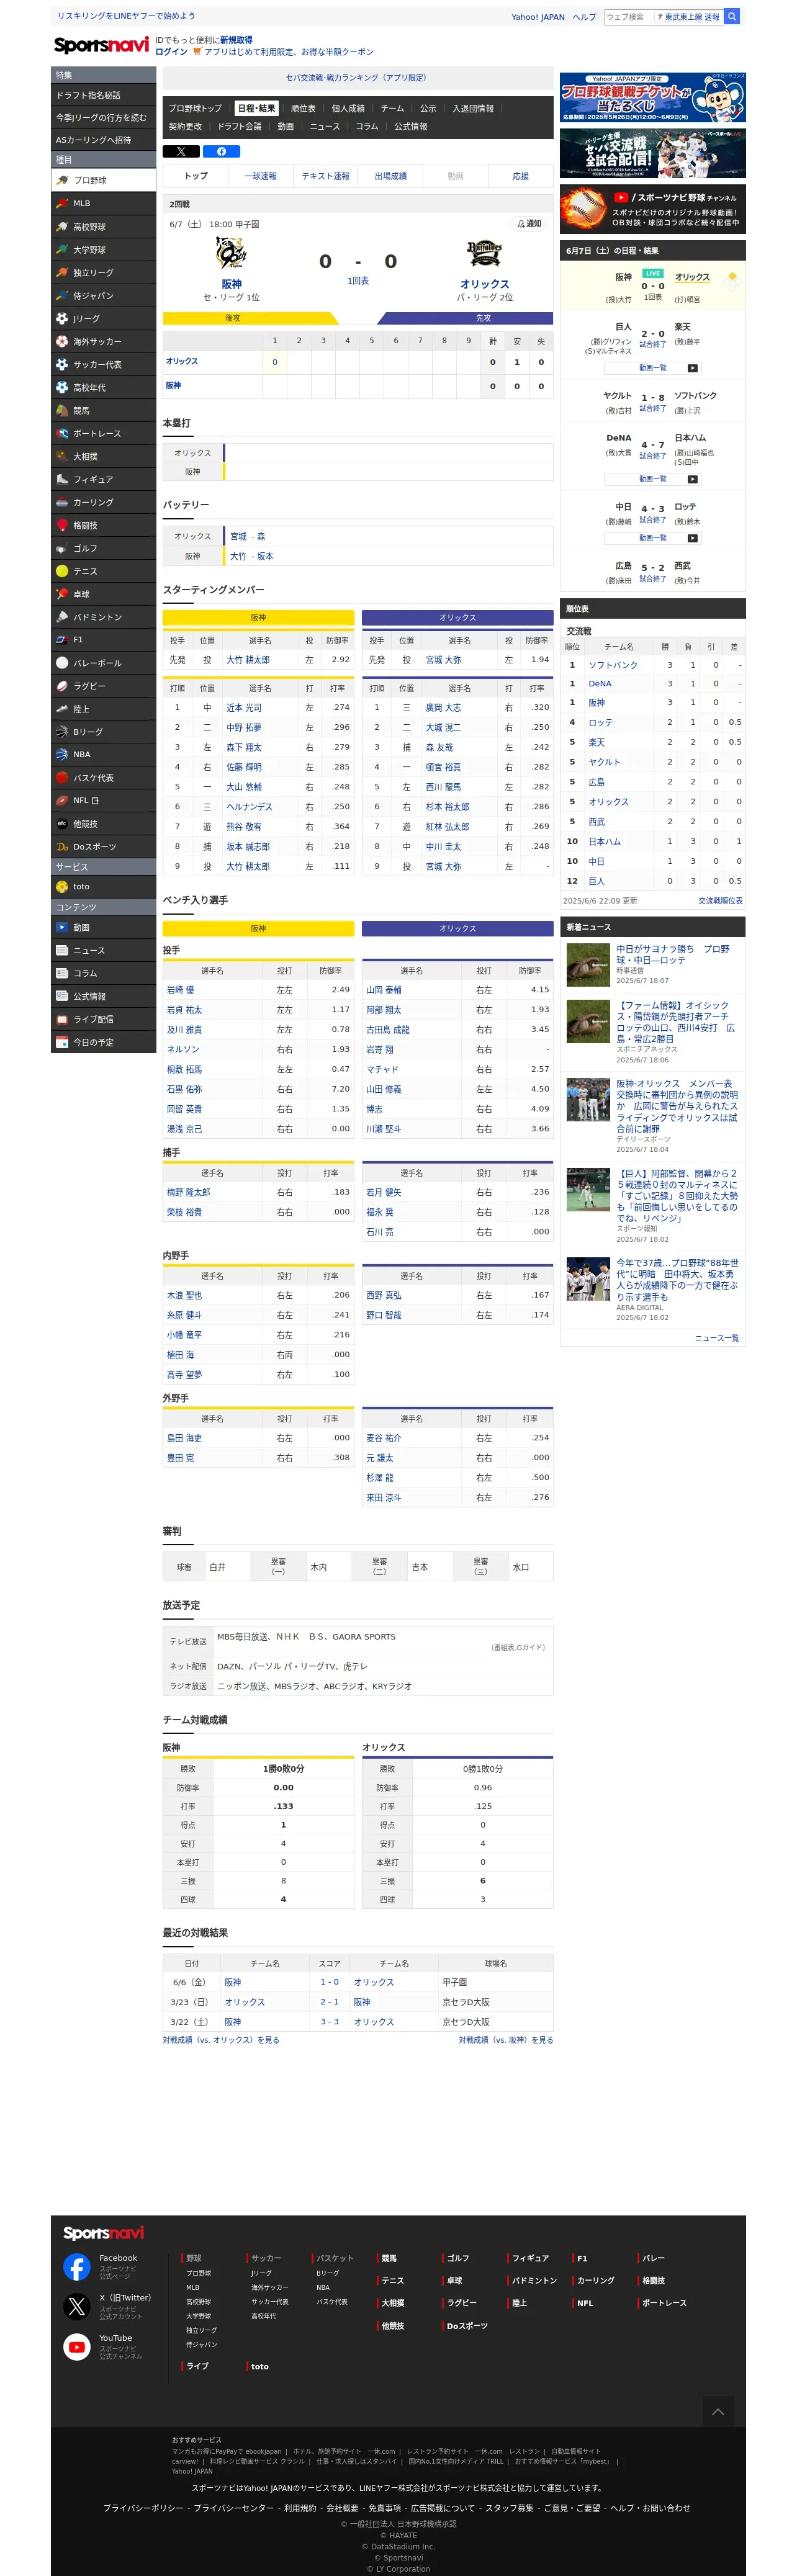Open player page for 宮城 大弥 starter
Viewport: 797px width, 2576px height.
pyautogui.click(x=443, y=660)
